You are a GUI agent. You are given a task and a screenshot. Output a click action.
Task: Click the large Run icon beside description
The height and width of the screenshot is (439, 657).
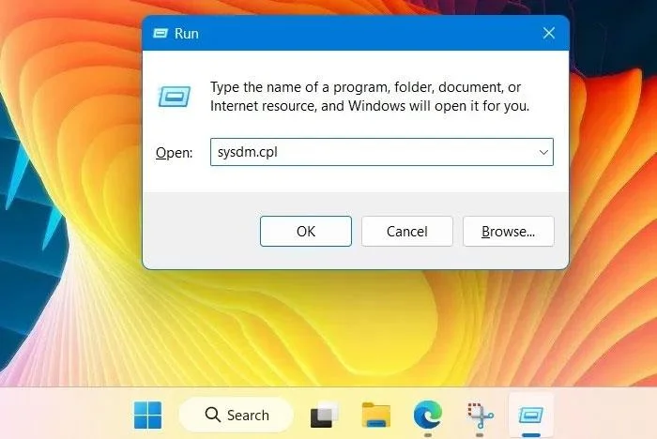(x=175, y=97)
